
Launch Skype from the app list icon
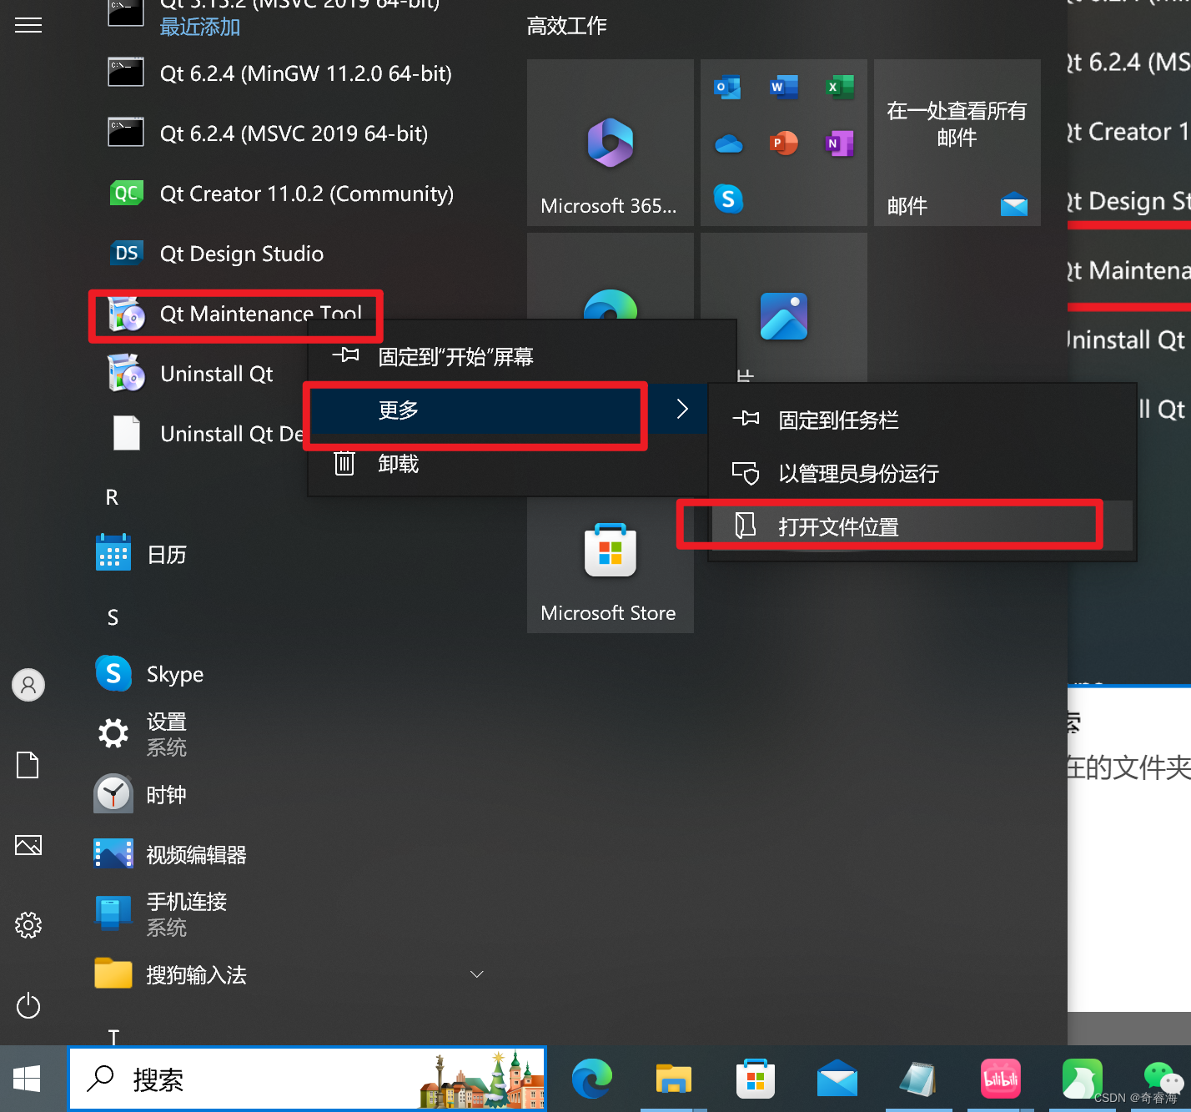113,673
